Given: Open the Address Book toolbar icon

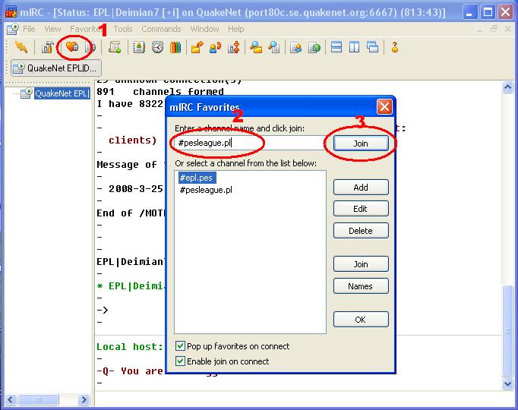Looking at the screenshot, I should click(139, 48).
